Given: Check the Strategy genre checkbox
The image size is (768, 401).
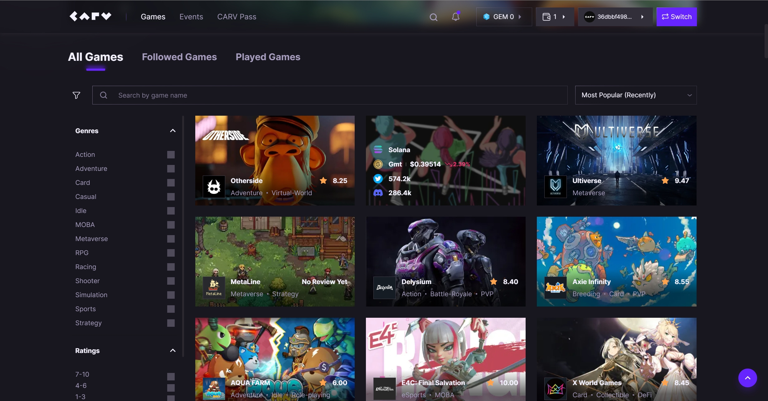Looking at the screenshot, I should pyautogui.click(x=171, y=323).
